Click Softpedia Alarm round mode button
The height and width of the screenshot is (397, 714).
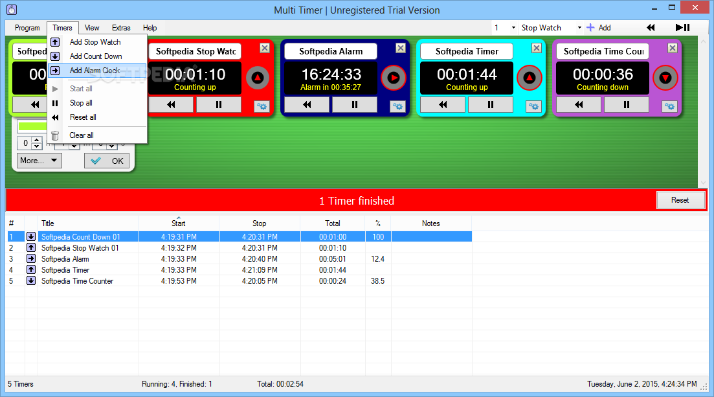(x=394, y=78)
